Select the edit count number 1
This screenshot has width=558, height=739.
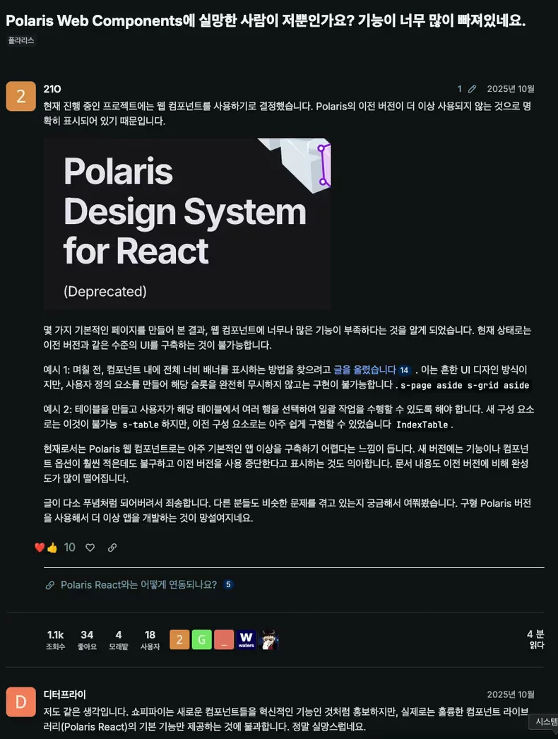pos(460,88)
